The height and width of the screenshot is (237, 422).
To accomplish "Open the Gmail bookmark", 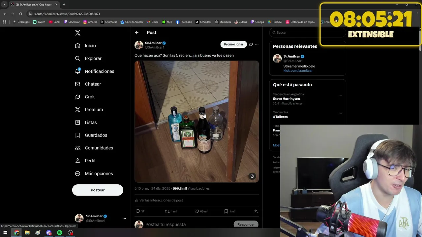I will (x=153, y=22).
